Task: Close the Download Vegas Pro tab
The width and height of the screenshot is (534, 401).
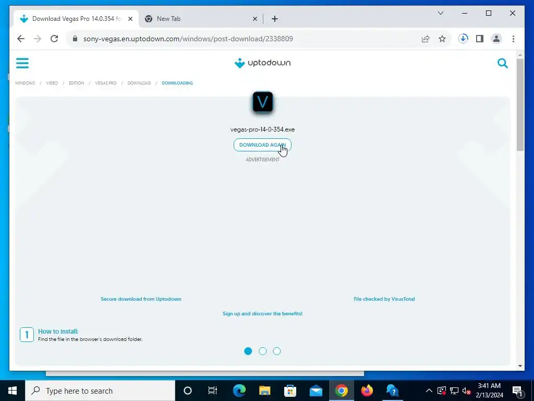Action: tap(130, 19)
